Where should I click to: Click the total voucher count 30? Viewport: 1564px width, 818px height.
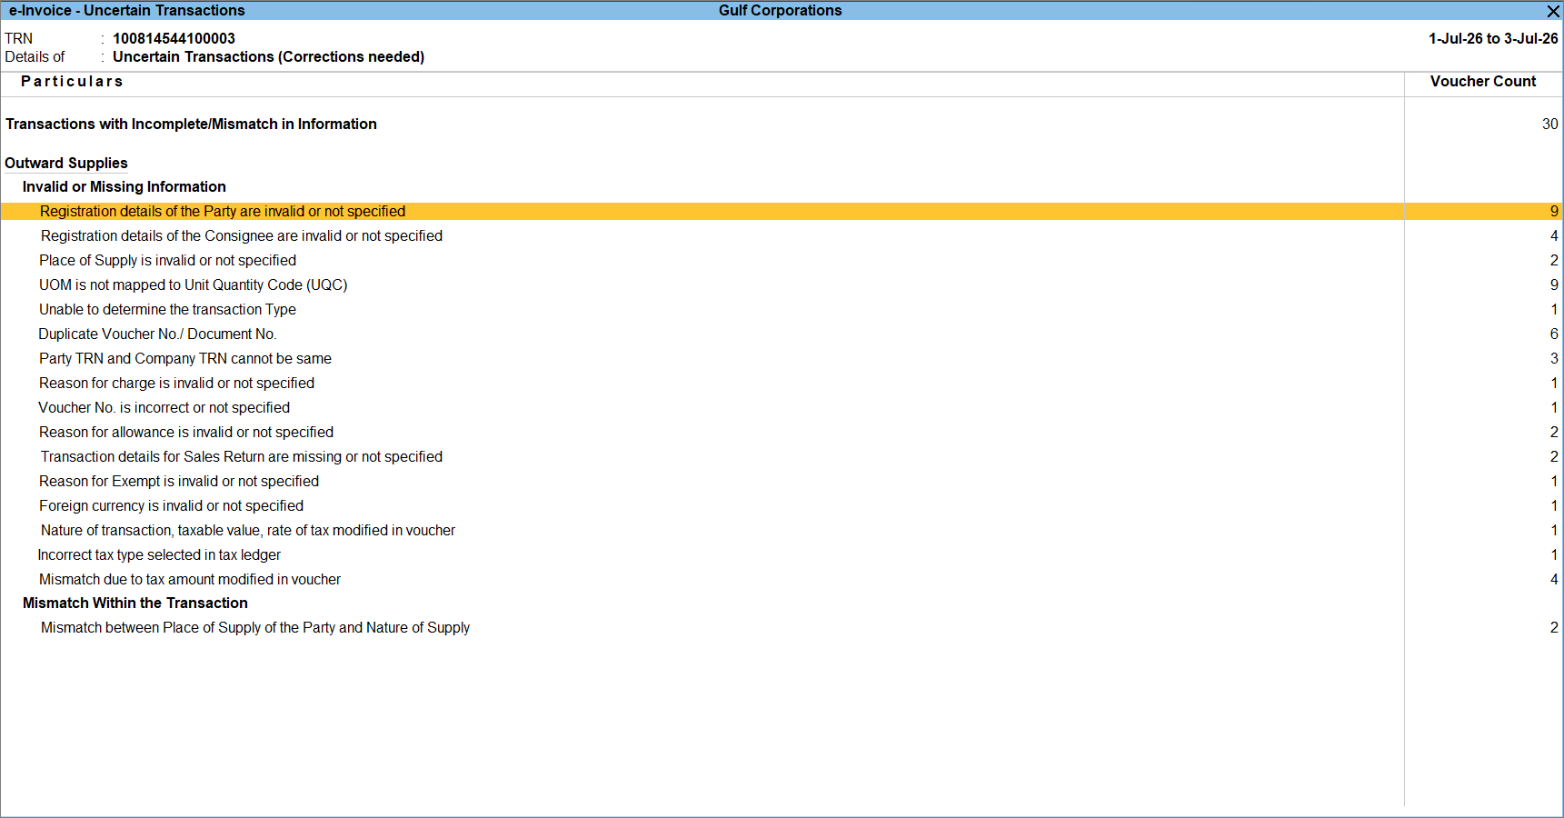click(1549, 124)
